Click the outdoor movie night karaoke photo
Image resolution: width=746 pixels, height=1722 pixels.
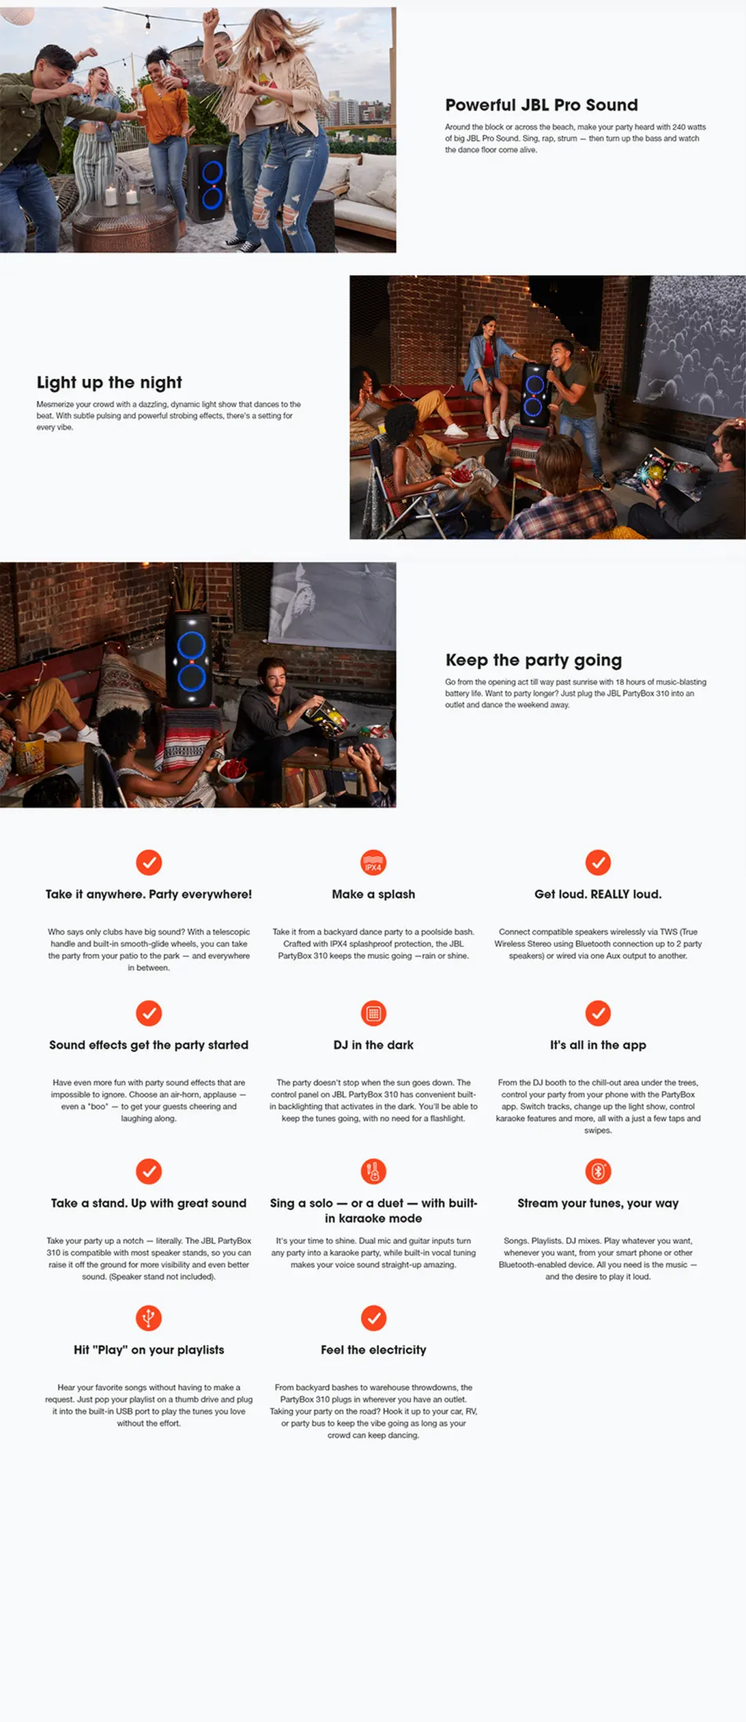coord(547,407)
